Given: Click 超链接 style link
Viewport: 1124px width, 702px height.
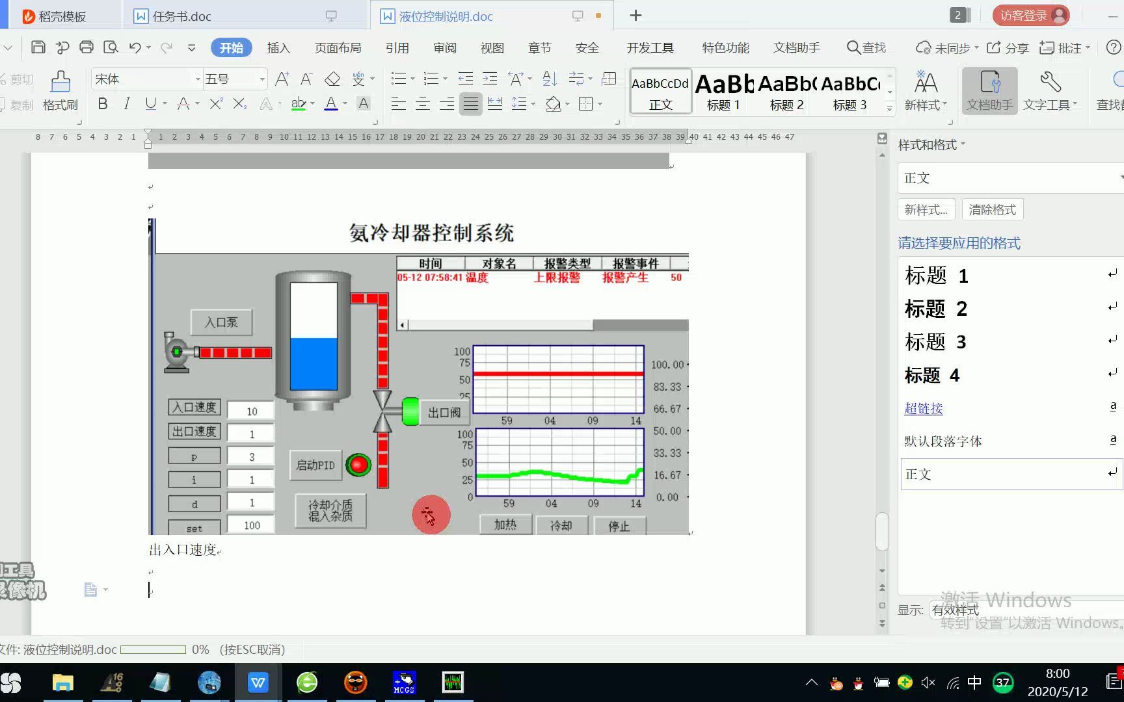Looking at the screenshot, I should 923,408.
